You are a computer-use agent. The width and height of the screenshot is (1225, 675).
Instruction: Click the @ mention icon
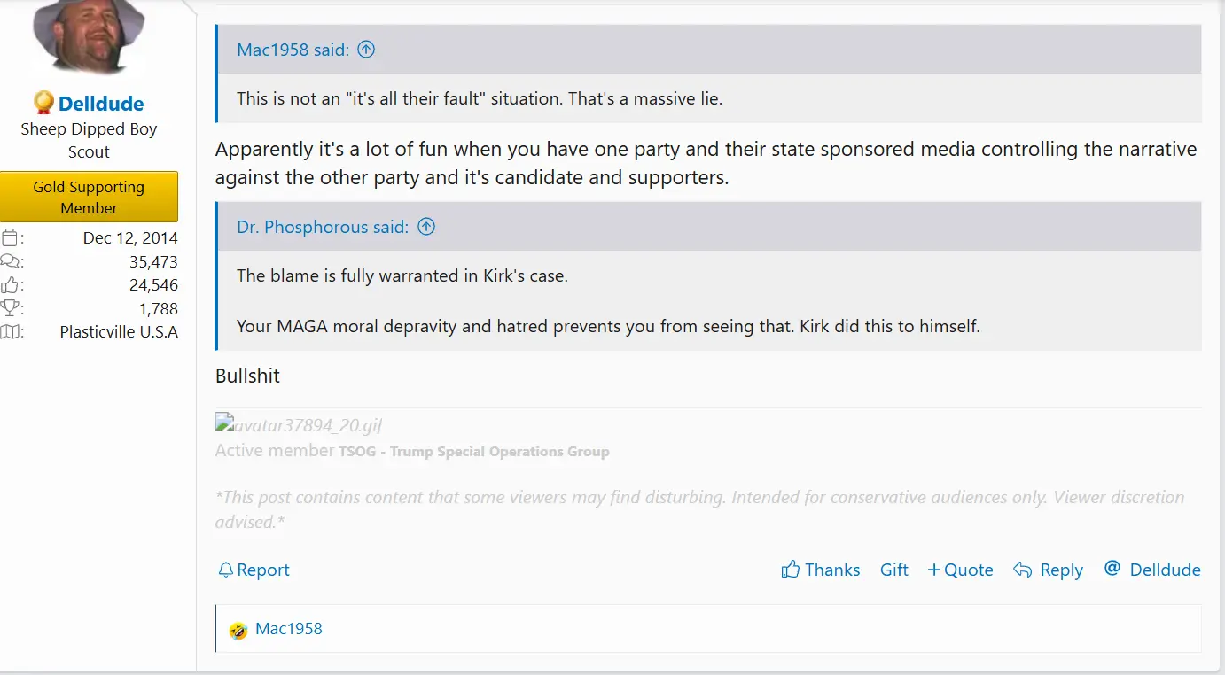1112,569
